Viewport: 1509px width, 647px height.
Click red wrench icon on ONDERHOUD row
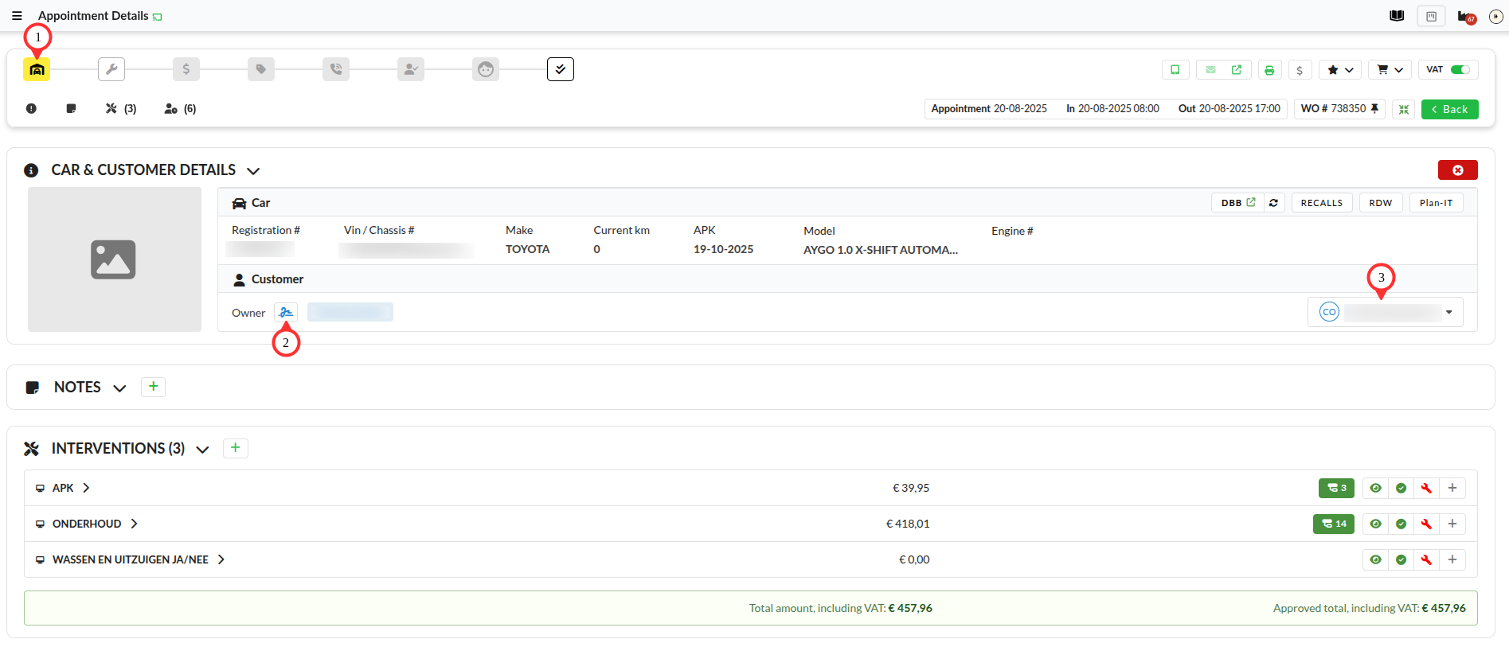tap(1426, 524)
